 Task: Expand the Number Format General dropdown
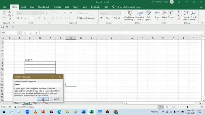(x=119, y=13)
